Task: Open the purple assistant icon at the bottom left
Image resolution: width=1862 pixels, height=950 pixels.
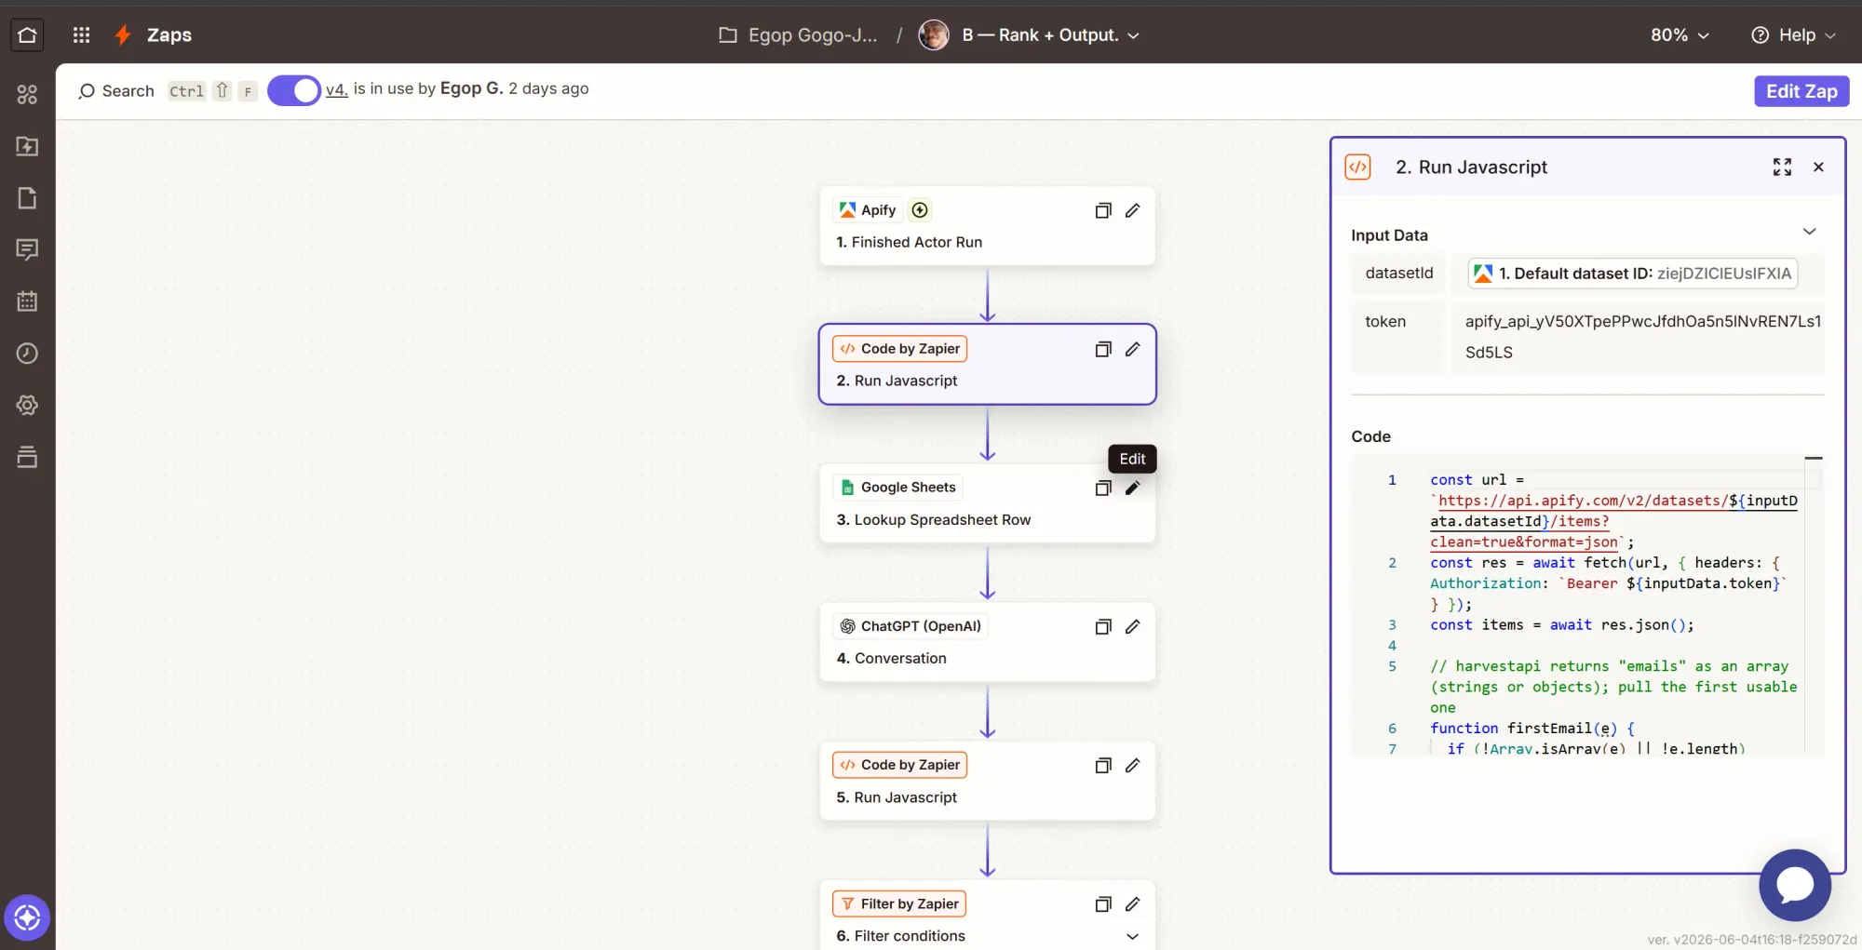Action: [x=27, y=918]
